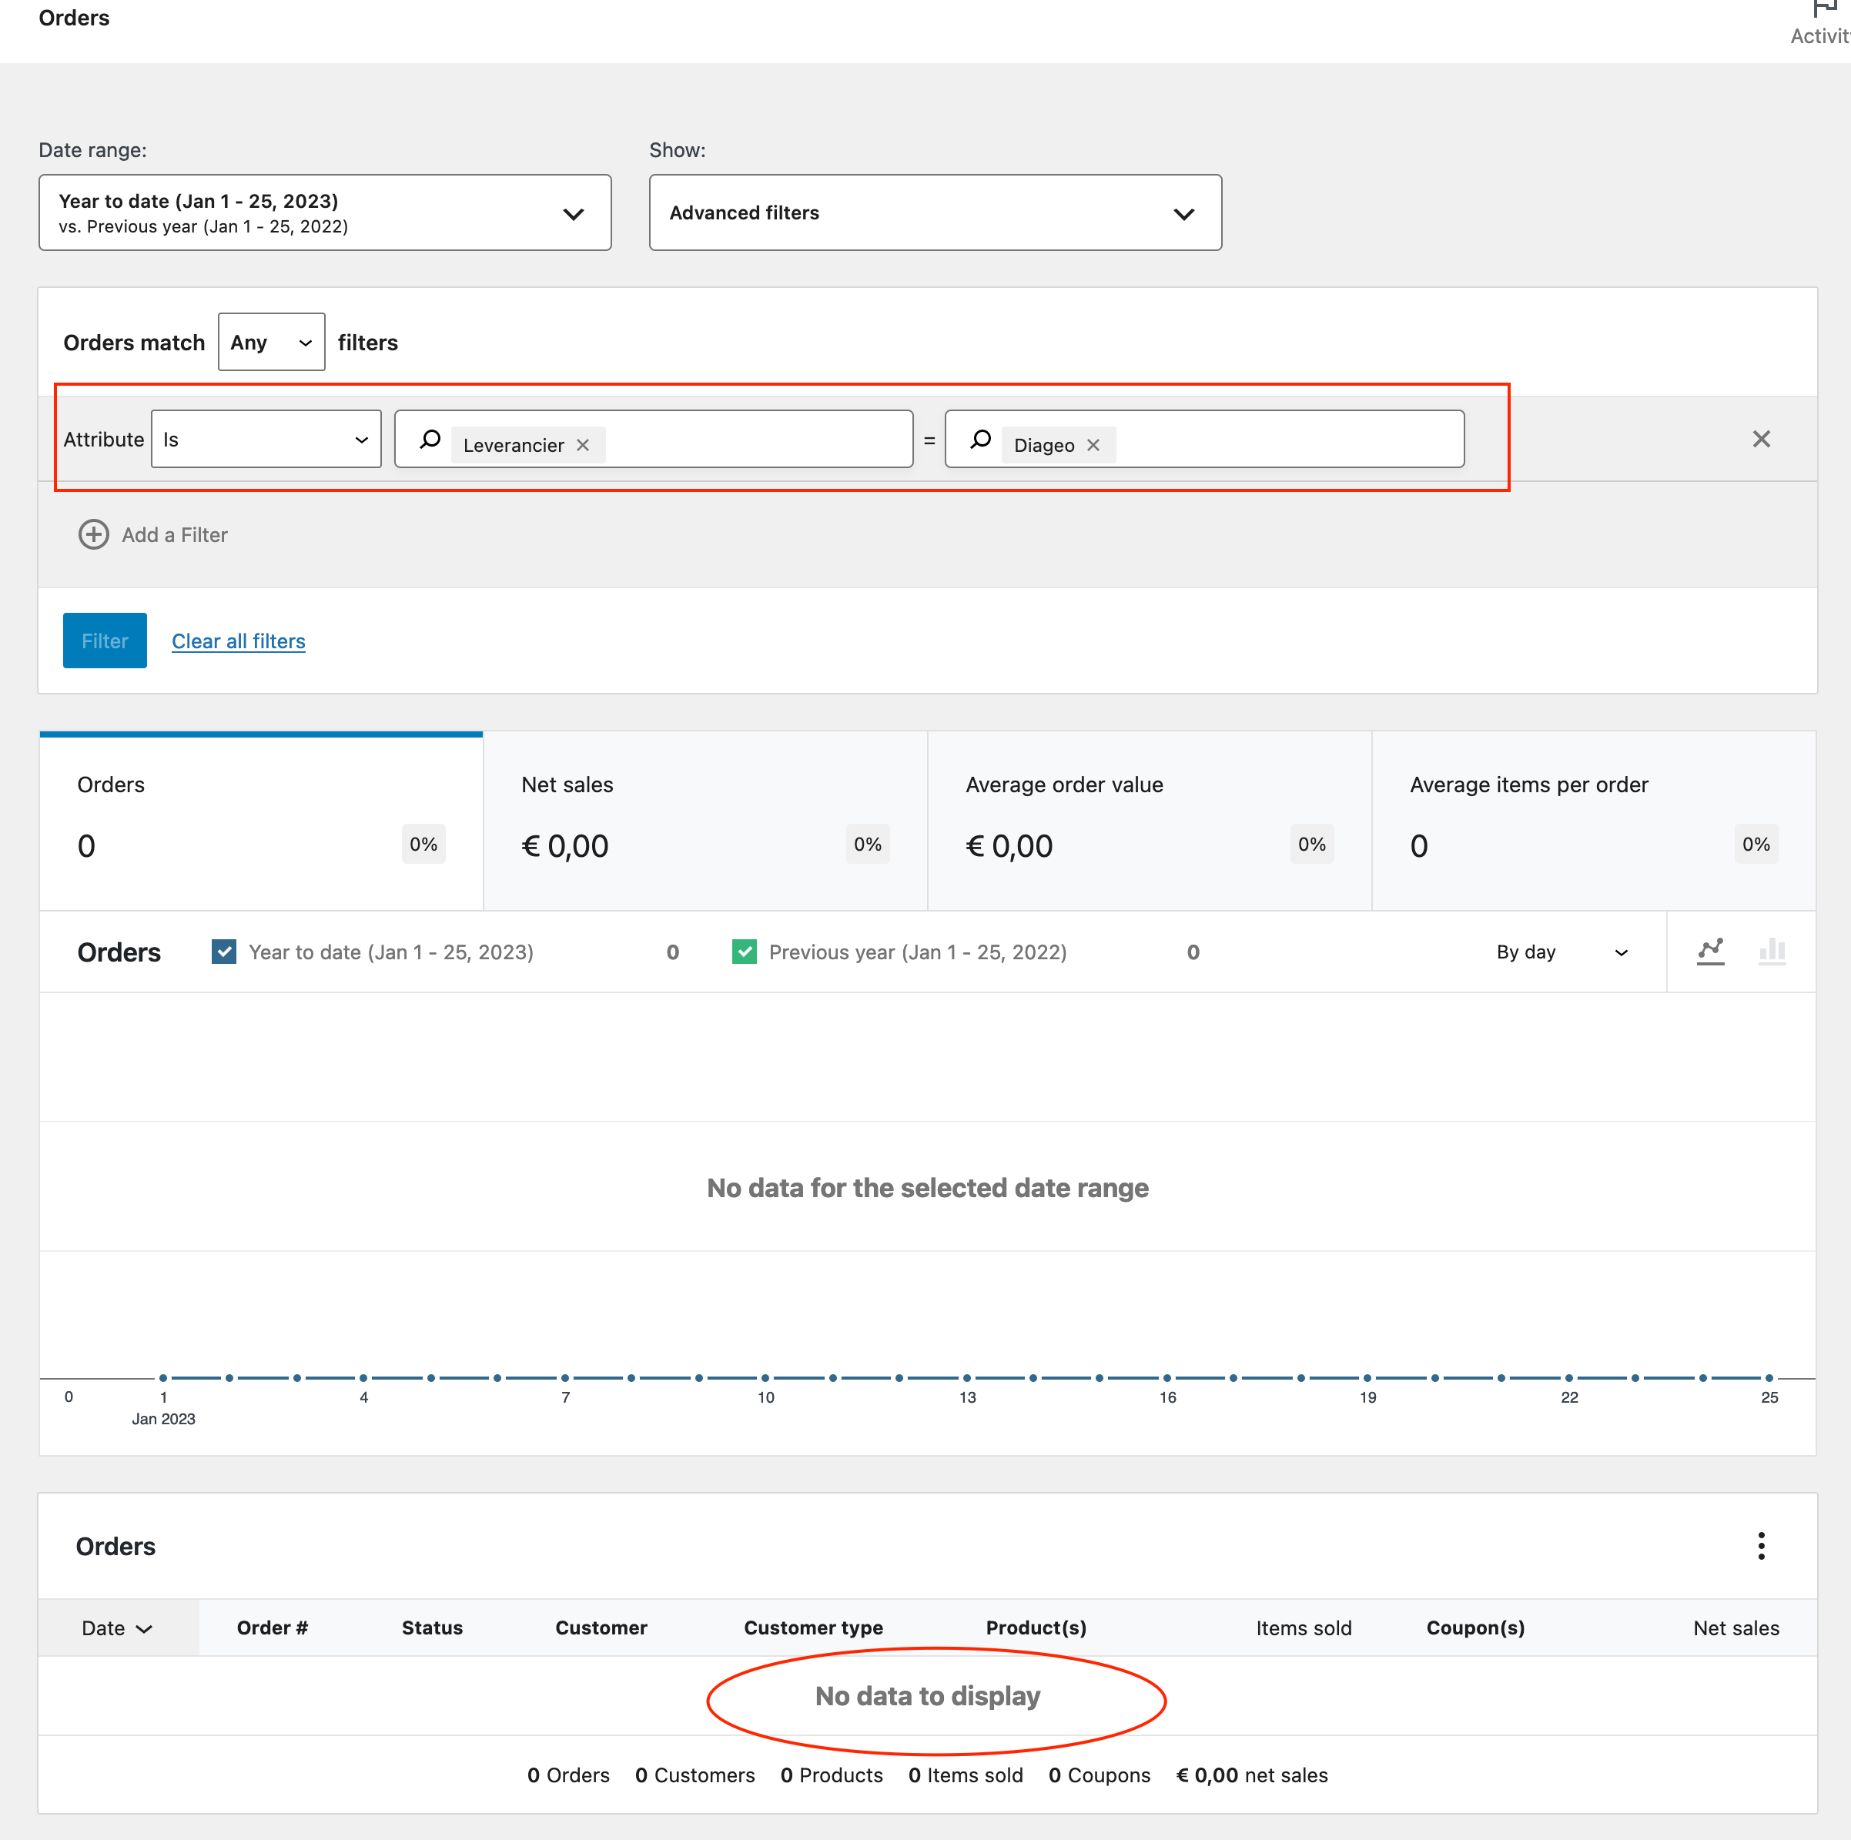Sort table by Date column

117,1628
